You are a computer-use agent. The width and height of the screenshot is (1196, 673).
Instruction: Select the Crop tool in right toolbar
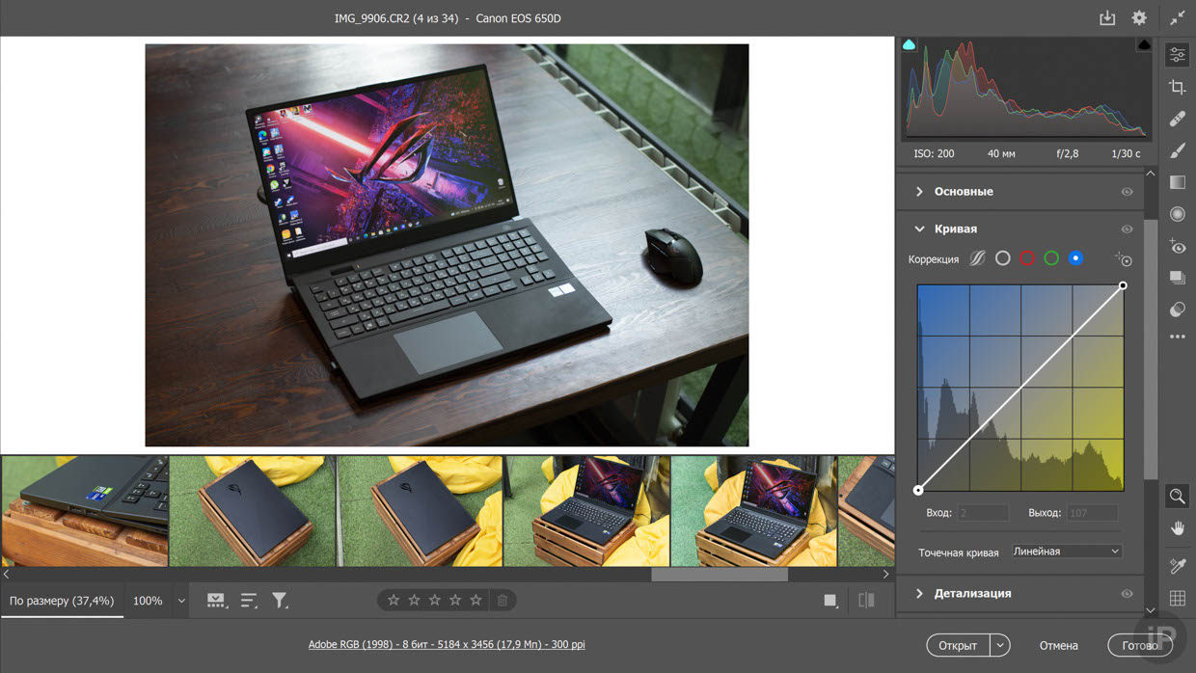click(1178, 88)
